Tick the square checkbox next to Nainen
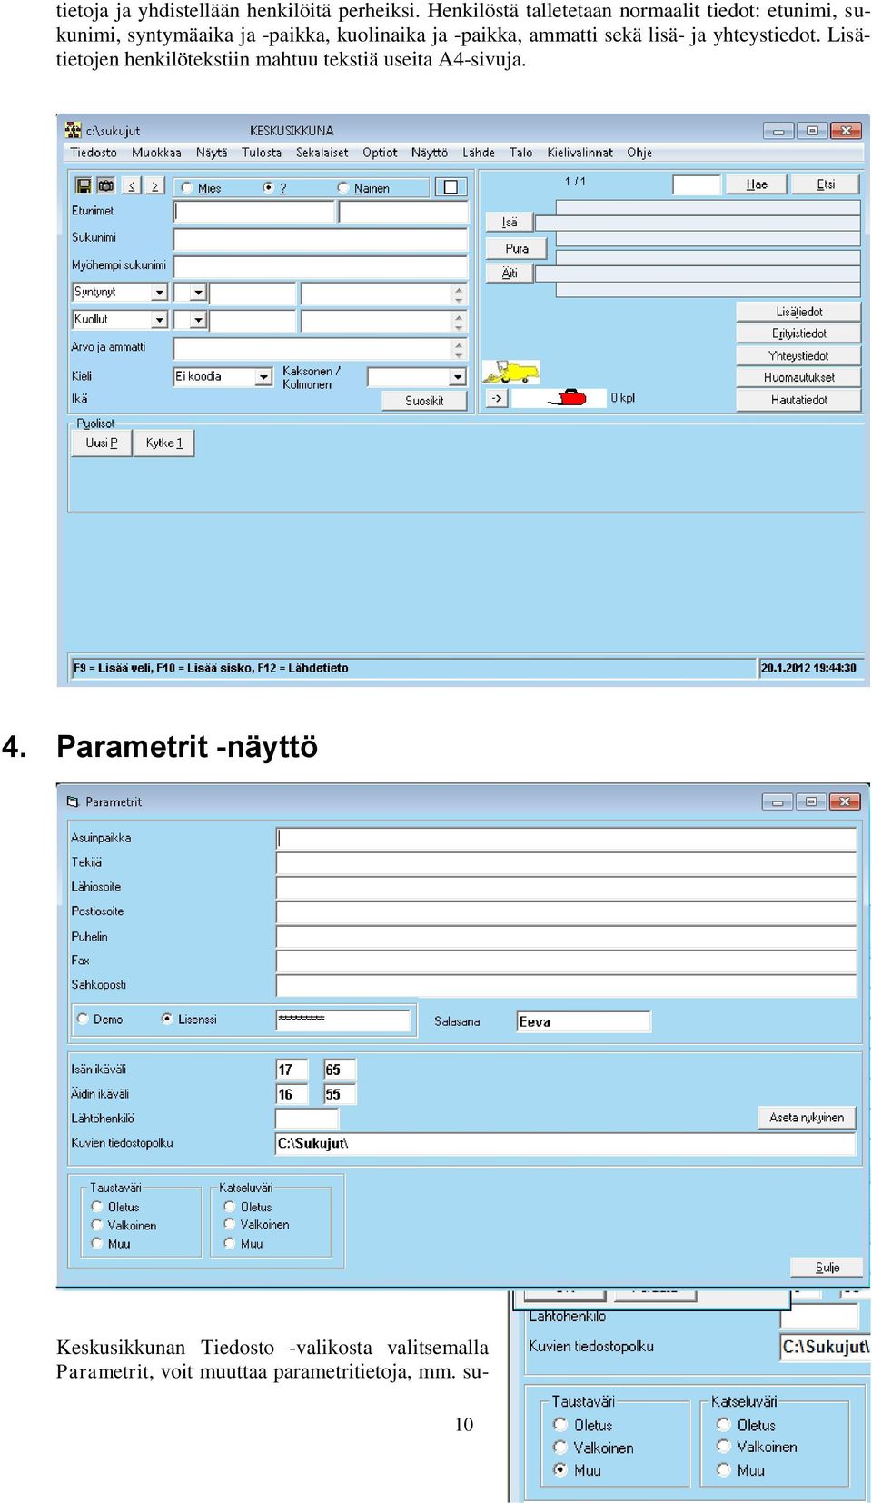 [x=451, y=187]
